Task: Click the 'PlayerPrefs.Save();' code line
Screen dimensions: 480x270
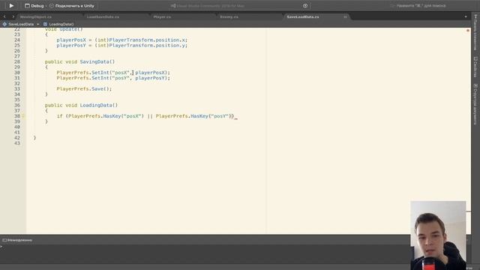Action: coord(84,89)
